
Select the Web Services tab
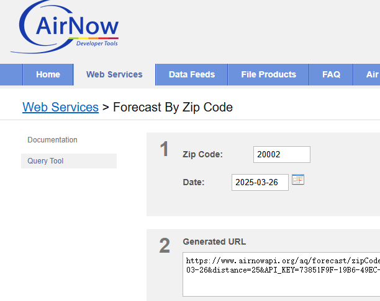pos(114,74)
